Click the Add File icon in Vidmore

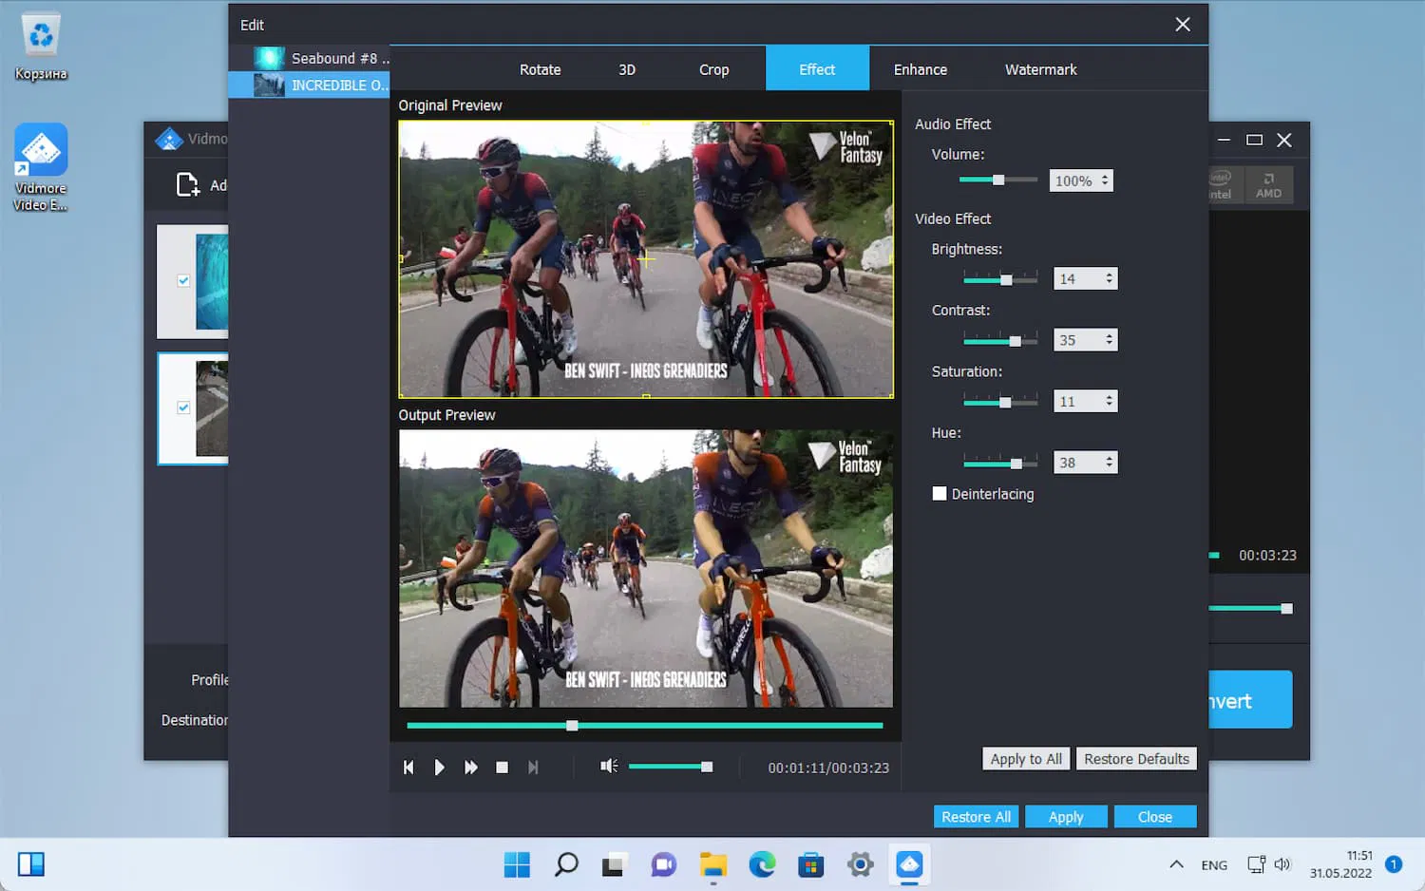(188, 184)
